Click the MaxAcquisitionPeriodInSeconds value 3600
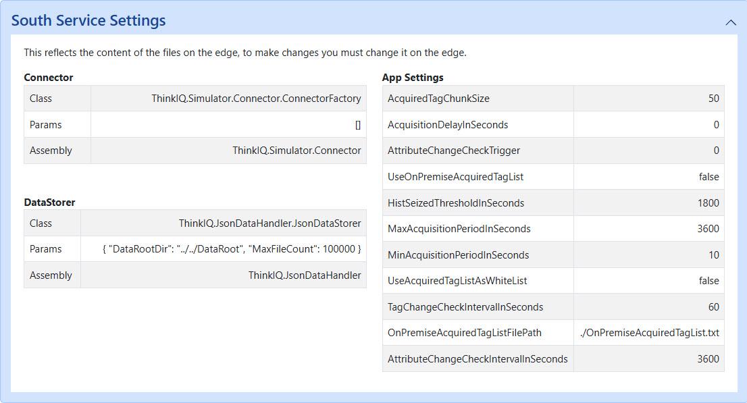The height and width of the screenshot is (403, 747). (708, 229)
